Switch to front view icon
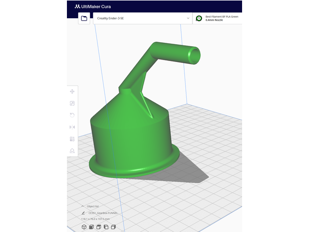This screenshot has width=309, height=232. coord(92,227)
